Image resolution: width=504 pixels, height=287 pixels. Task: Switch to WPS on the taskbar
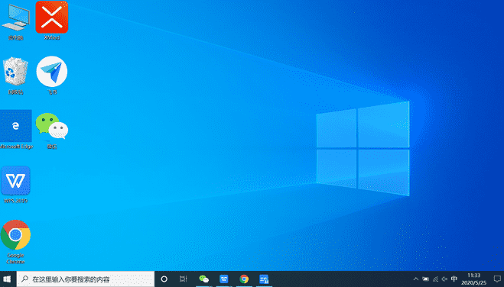224,279
